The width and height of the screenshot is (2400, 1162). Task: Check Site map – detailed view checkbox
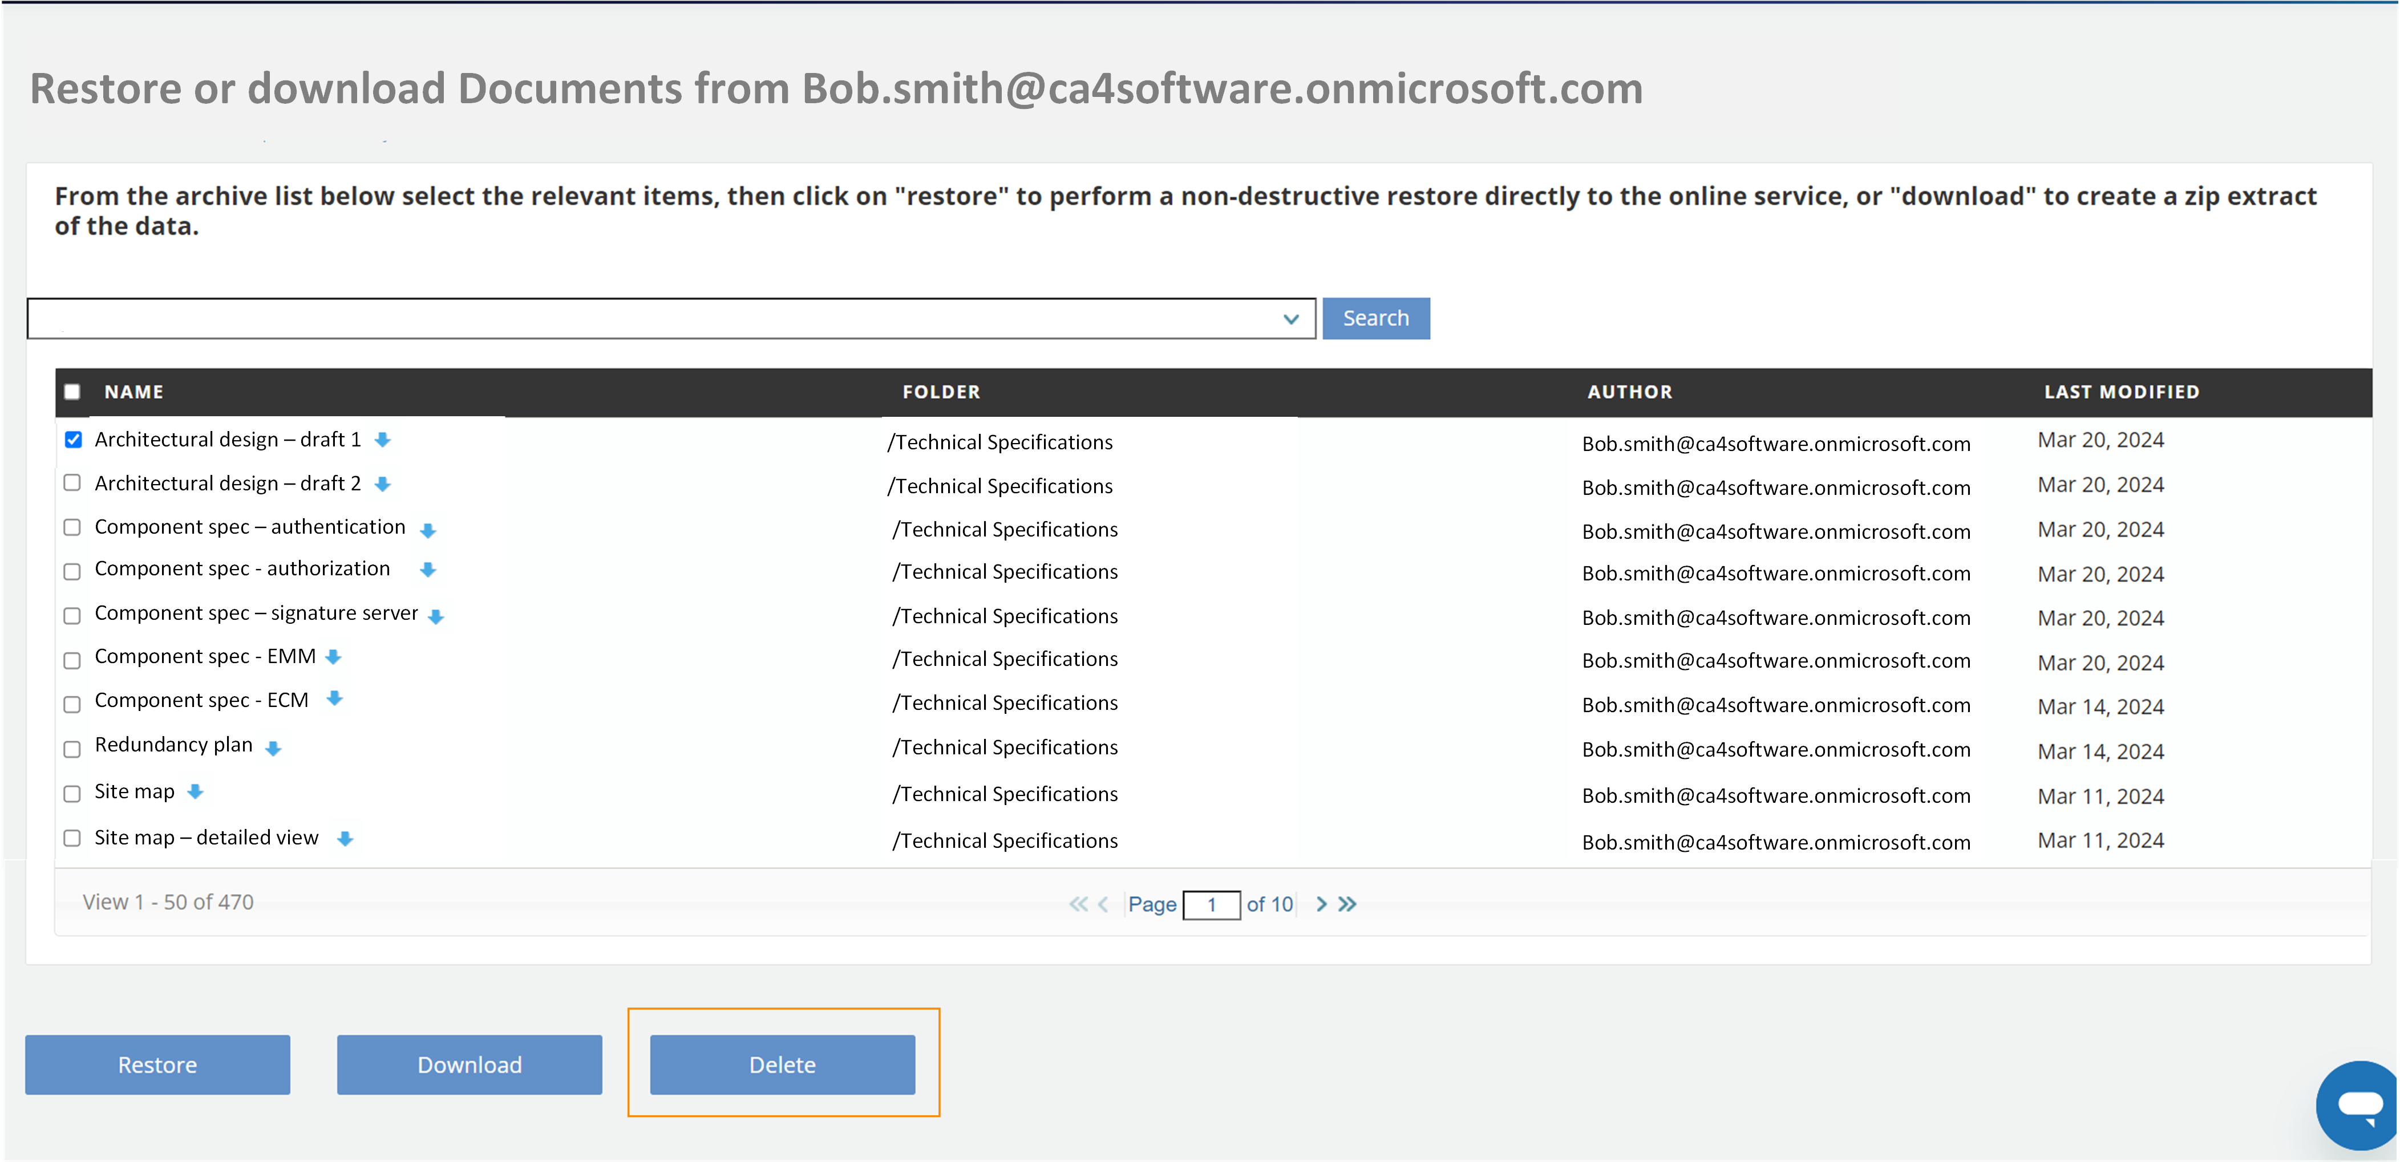pyautogui.click(x=72, y=838)
